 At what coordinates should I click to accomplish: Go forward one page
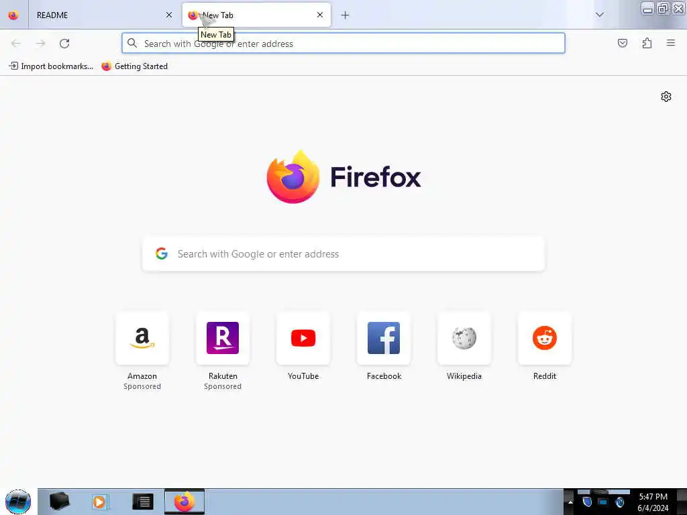coord(40,44)
